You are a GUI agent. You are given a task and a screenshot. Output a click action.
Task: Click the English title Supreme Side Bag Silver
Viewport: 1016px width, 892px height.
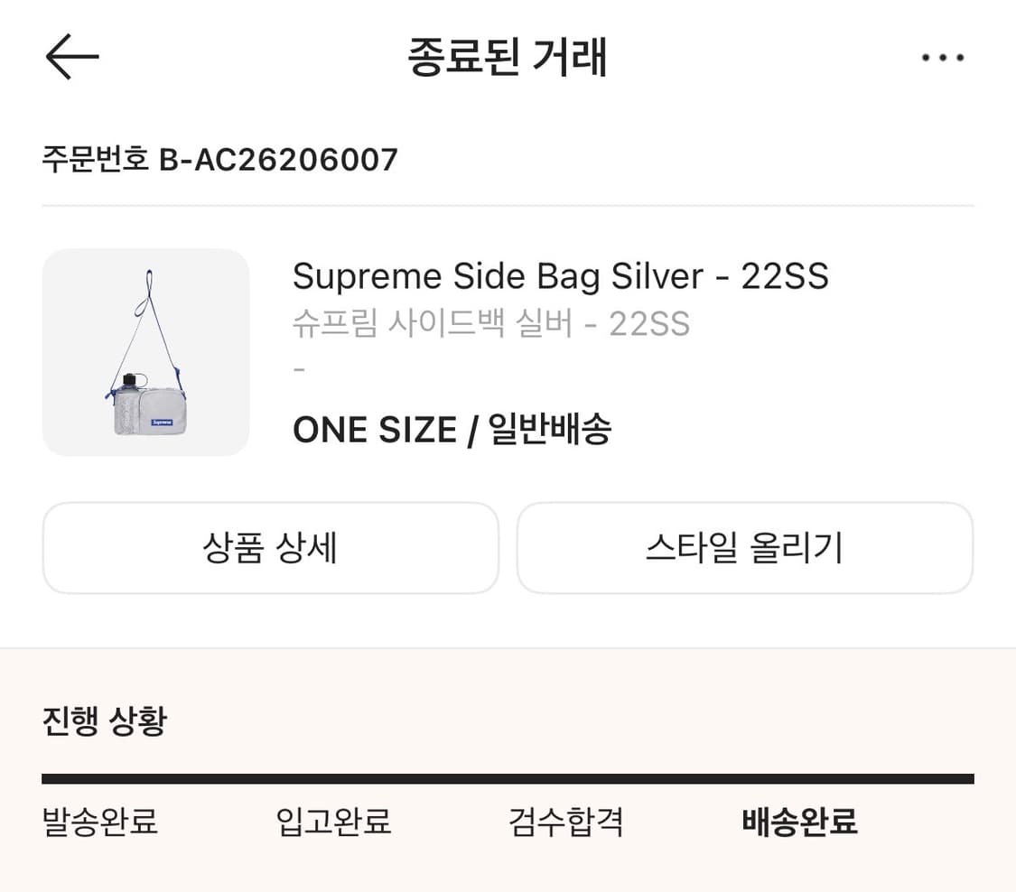point(560,276)
